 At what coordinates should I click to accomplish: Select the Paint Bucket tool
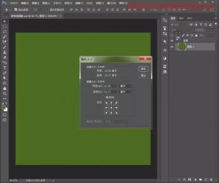[x=4, y=62]
